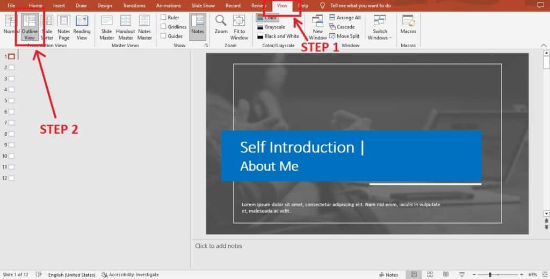Select Fit to Window
The height and width of the screenshot is (279, 550).
[x=239, y=28]
